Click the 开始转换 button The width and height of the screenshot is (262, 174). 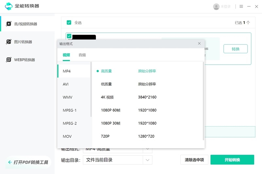click(232, 160)
